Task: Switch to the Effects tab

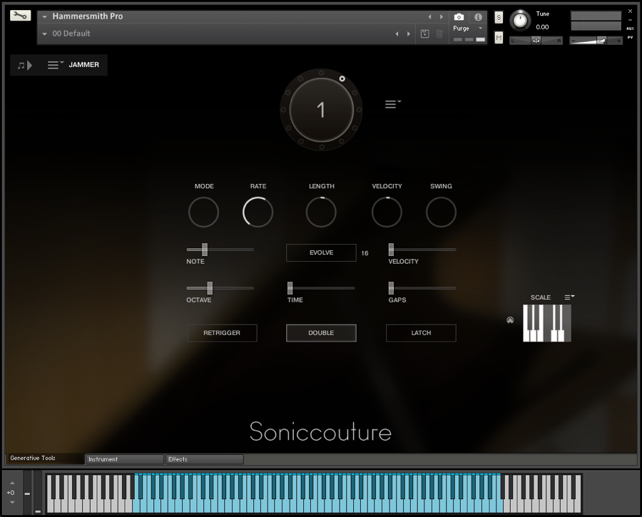Action: click(x=204, y=459)
